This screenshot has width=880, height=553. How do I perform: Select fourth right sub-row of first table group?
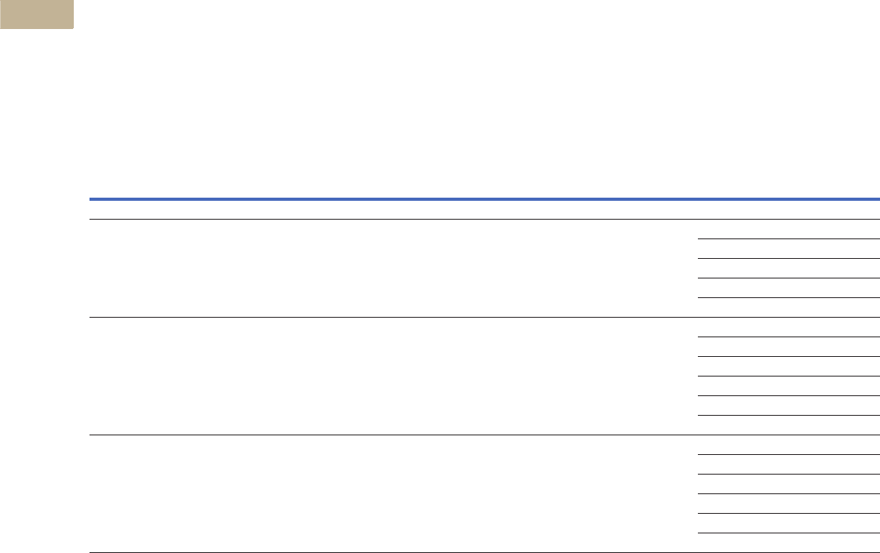788,288
